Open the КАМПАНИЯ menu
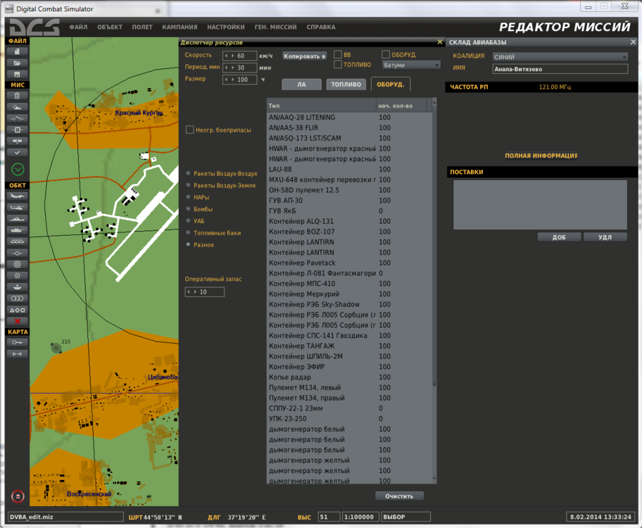 [180, 27]
